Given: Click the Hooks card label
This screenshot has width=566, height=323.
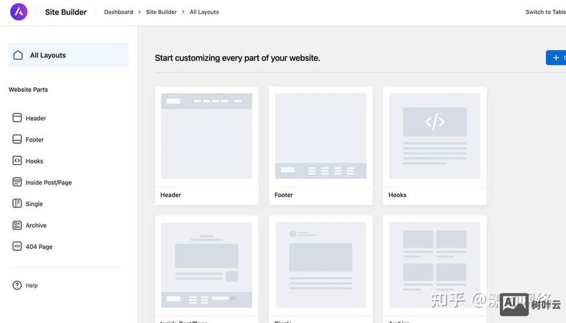Looking at the screenshot, I should click(x=397, y=195).
